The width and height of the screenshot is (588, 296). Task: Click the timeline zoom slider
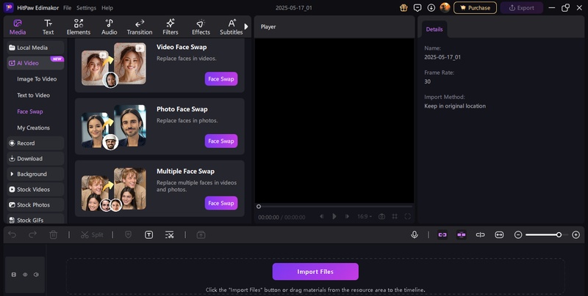[x=544, y=234]
